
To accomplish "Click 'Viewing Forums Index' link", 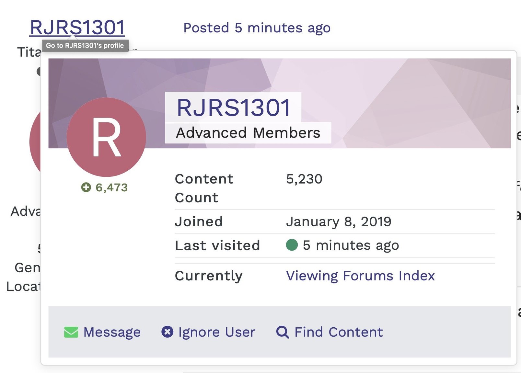I will [360, 276].
